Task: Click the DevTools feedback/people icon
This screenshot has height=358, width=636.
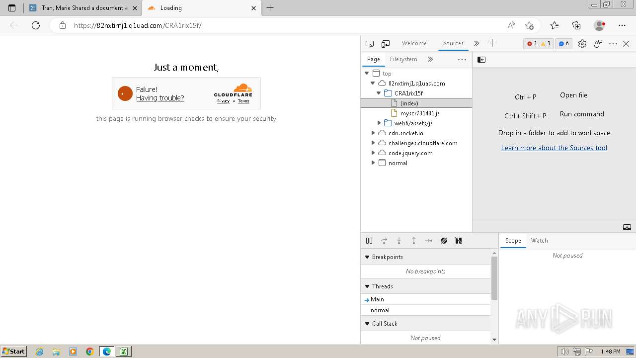Action: tap(598, 44)
